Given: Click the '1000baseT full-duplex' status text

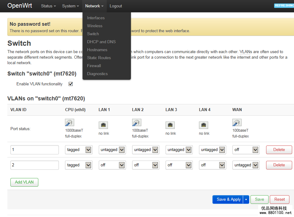Looking at the screenshot, I should (x=74, y=133).
